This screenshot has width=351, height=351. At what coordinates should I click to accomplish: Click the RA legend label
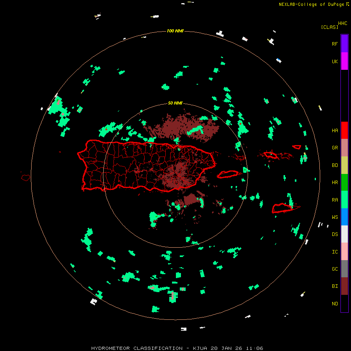click(335, 200)
